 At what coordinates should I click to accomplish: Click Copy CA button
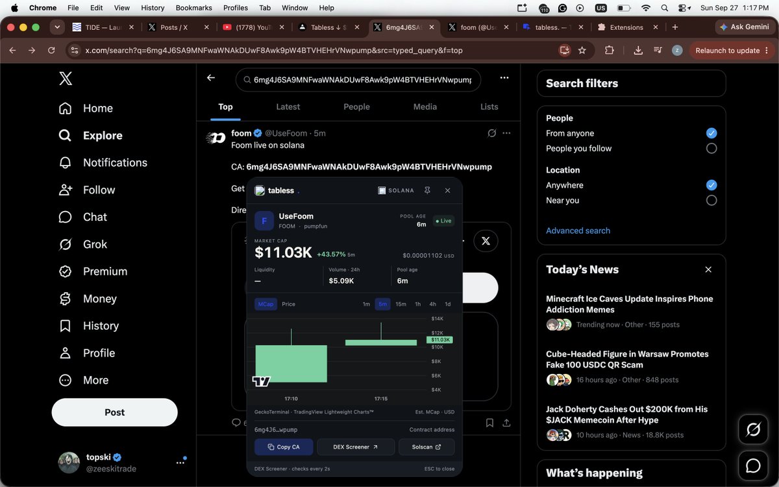click(x=284, y=447)
